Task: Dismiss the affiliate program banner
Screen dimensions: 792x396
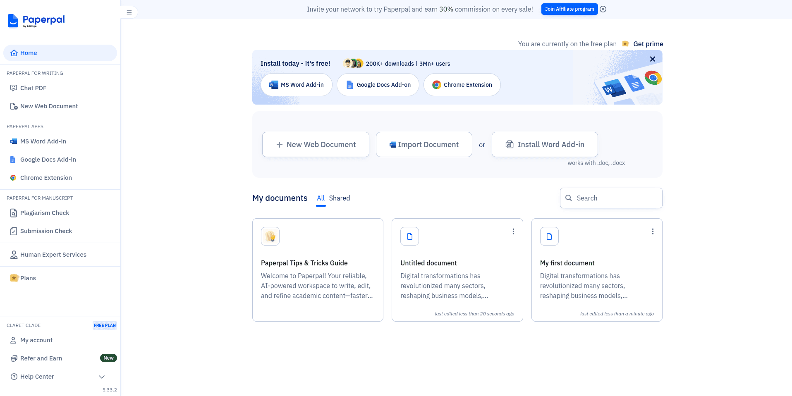Action: tap(603, 9)
